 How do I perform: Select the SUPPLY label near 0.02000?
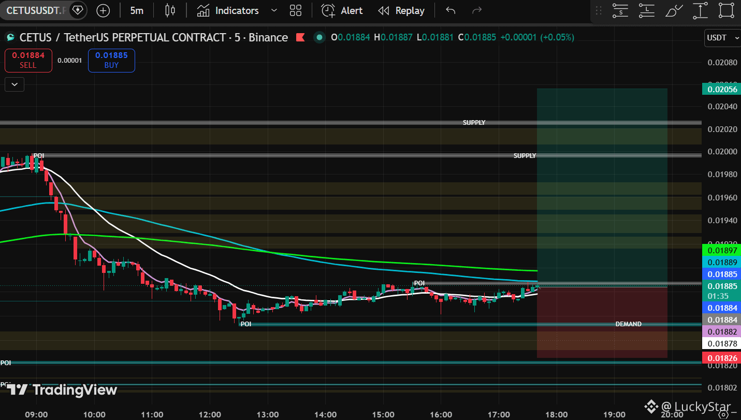(525, 155)
